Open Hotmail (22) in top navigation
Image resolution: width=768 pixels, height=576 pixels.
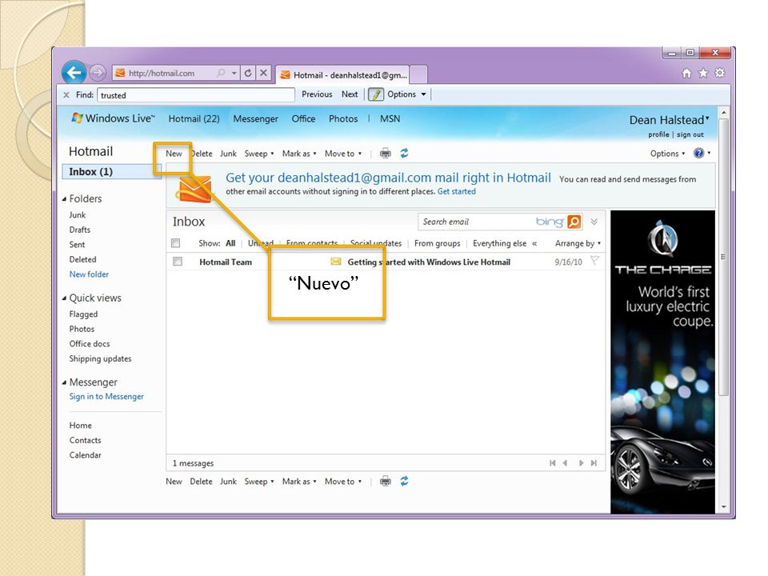(x=194, y=118)
